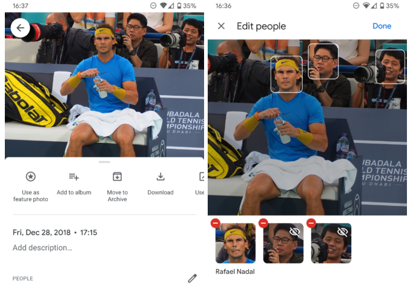Remove the third face with red minus badge
The width and height of the screenshot is (413, 289).
coord(311,223)
